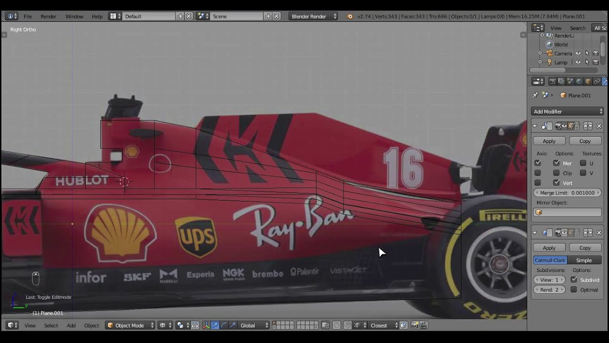The image size is (609, 343).
Task: Click the Default screen layout name field
Action: (x=149, y=16)
